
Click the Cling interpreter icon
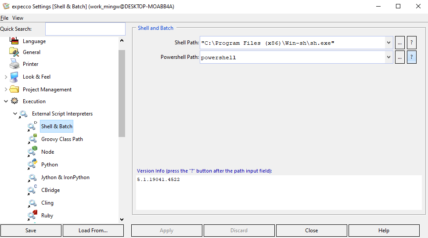click(x=32, y=203)
